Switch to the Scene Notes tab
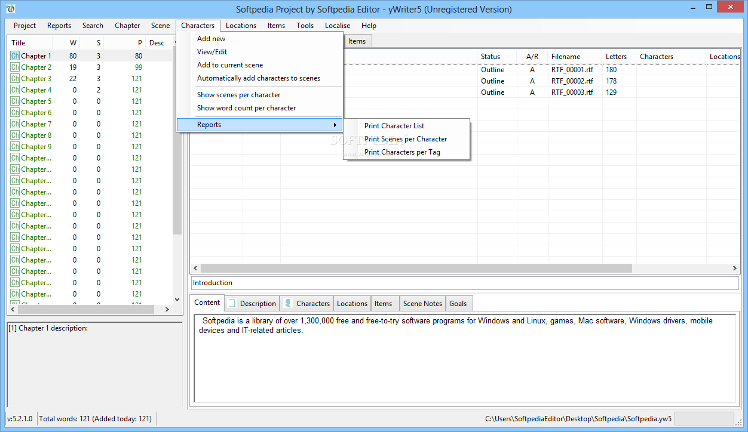 422,304
